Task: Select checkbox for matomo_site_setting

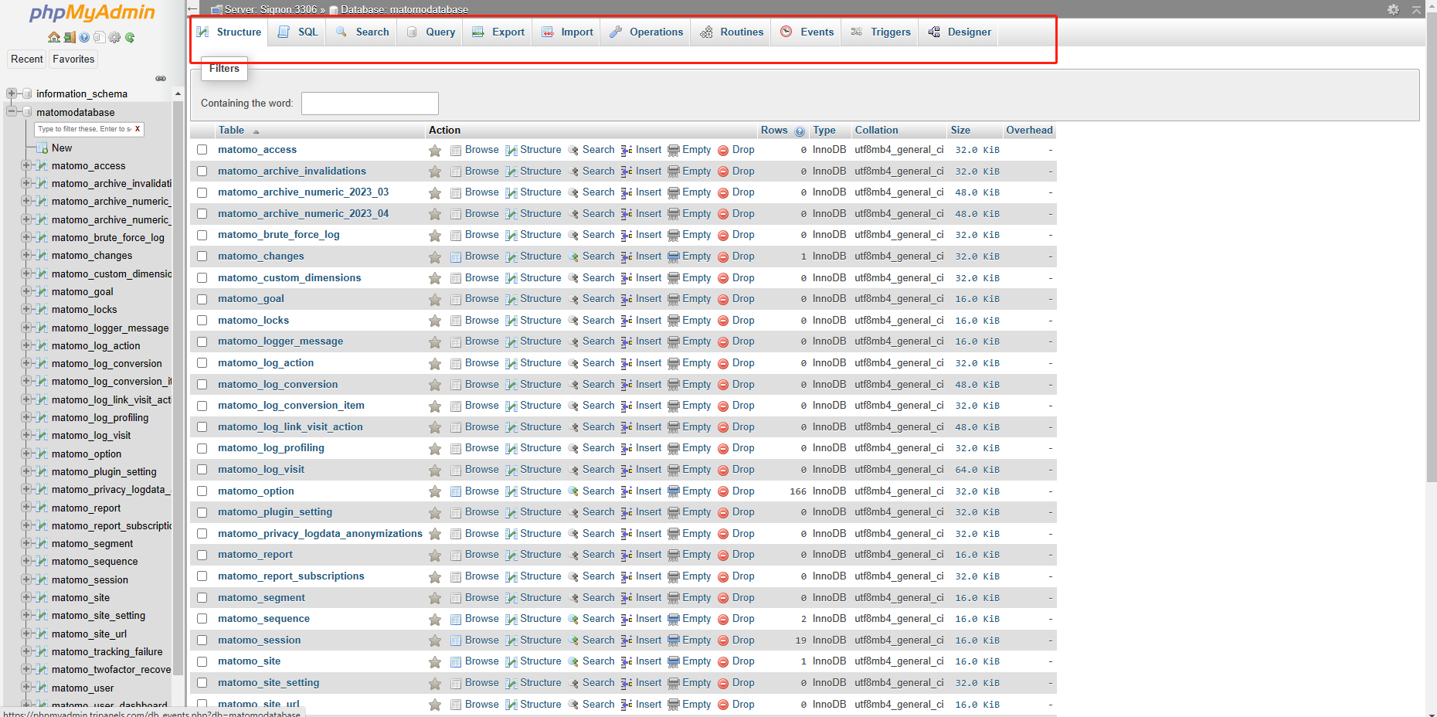Action: tap(202, 682)
